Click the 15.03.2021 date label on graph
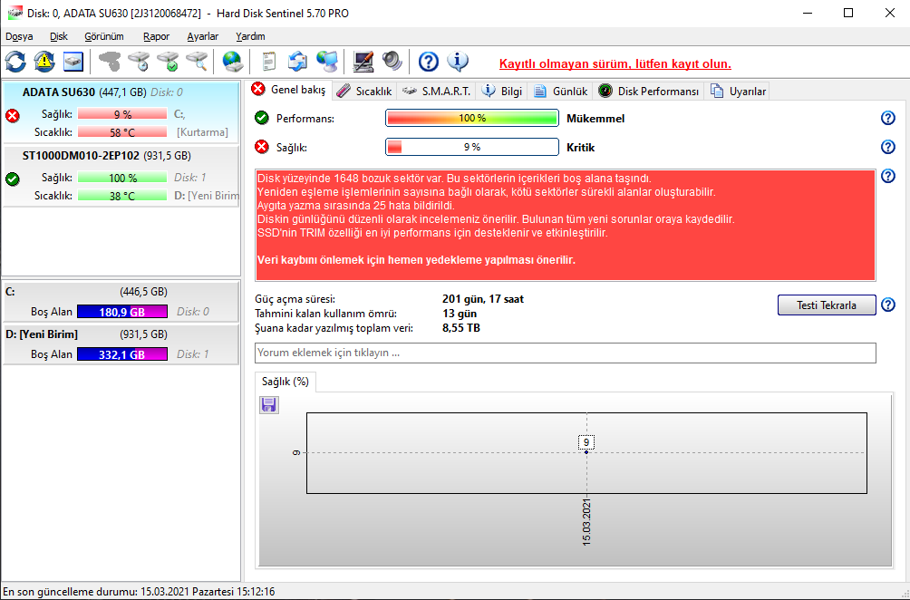 pyautogui.click(x=586, y=522)
